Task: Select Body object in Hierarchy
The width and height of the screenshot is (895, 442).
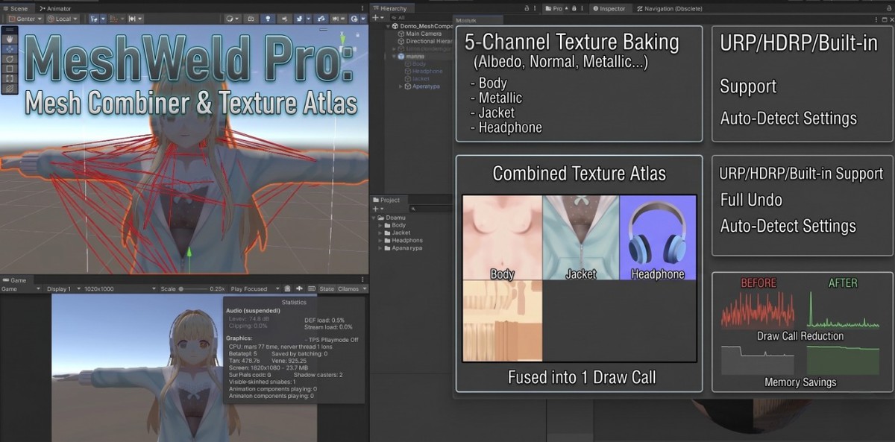Action: tap(420, 64)
